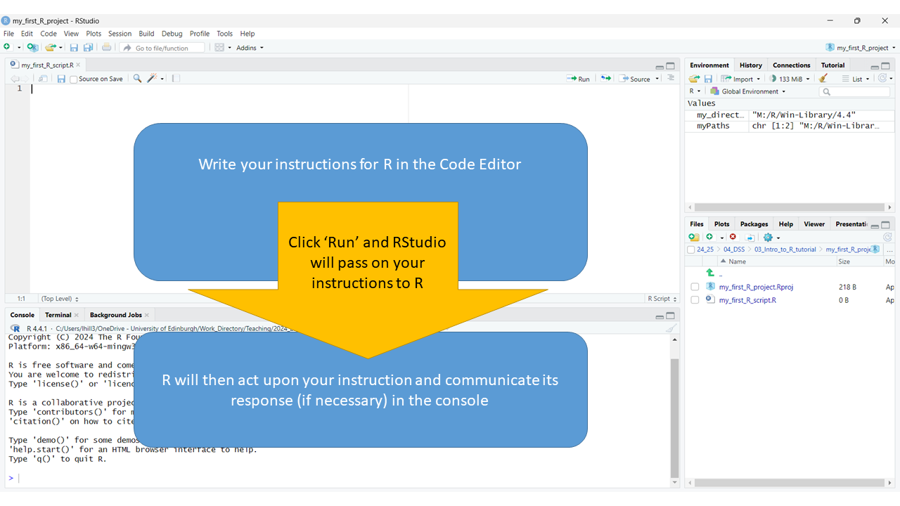Click the Environment pane horizontal scrollbar
This screenshot has width=900, height=506.
tap(789, 207)
